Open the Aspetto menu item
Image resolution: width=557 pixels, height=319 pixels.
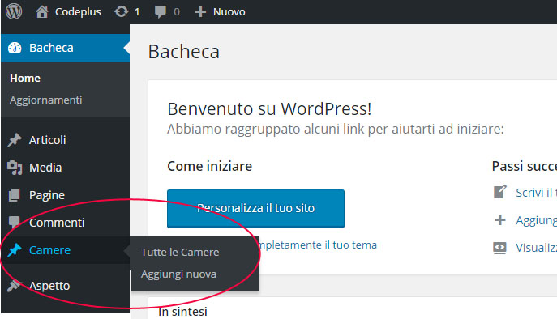pos(49,286)
